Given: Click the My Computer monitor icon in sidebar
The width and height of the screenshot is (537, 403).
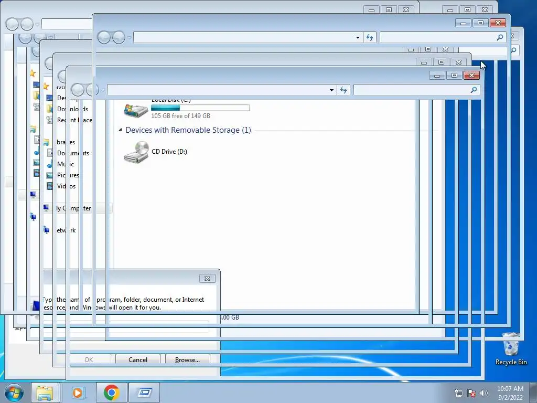Looking at the screenshot, I should coord(46,208).
